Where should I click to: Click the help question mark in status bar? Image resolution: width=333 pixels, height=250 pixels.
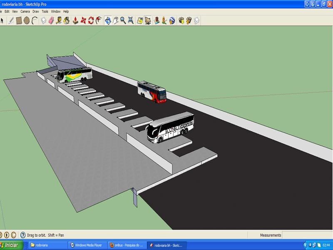(x=23, y=235)
